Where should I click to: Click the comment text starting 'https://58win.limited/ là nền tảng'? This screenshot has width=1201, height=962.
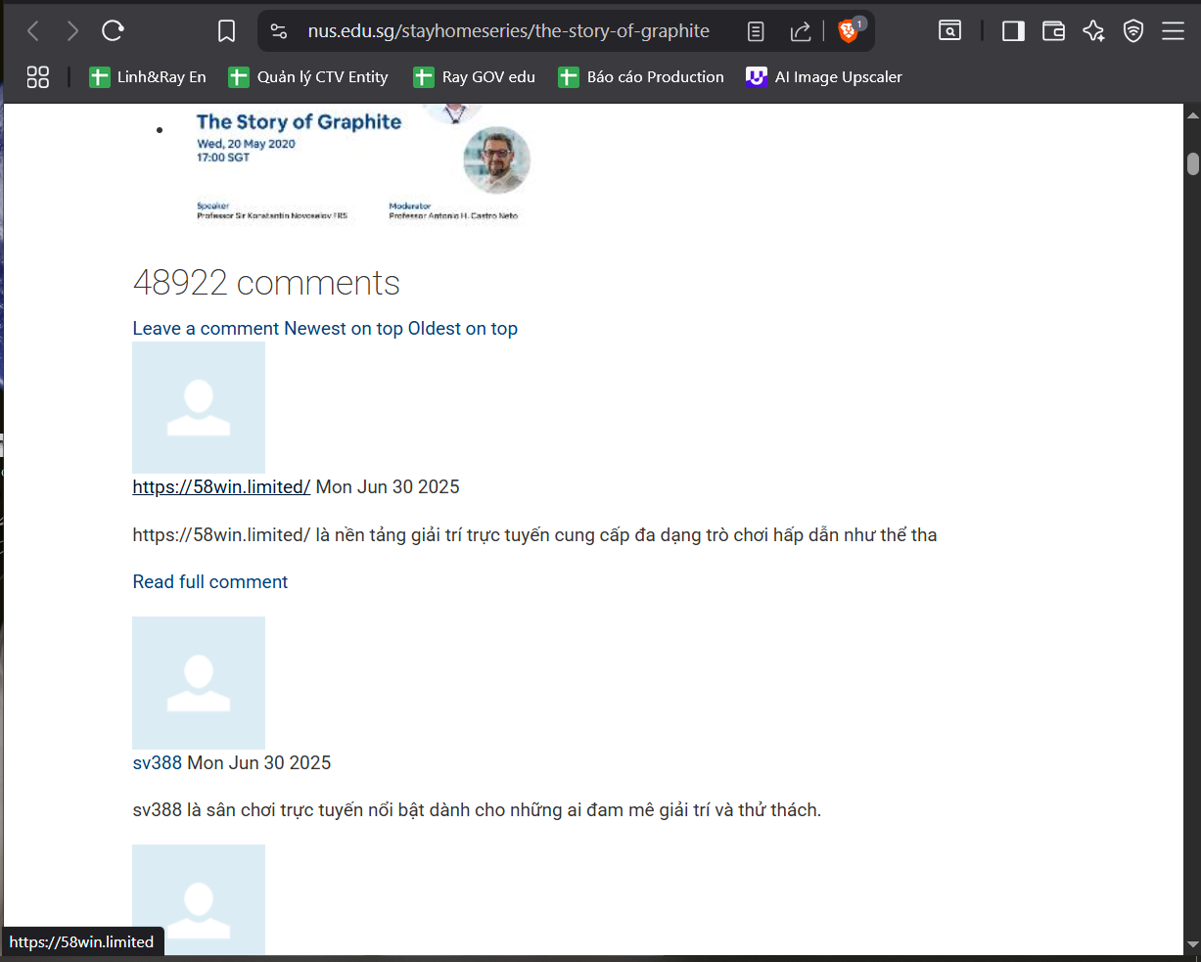pos(535,535)
